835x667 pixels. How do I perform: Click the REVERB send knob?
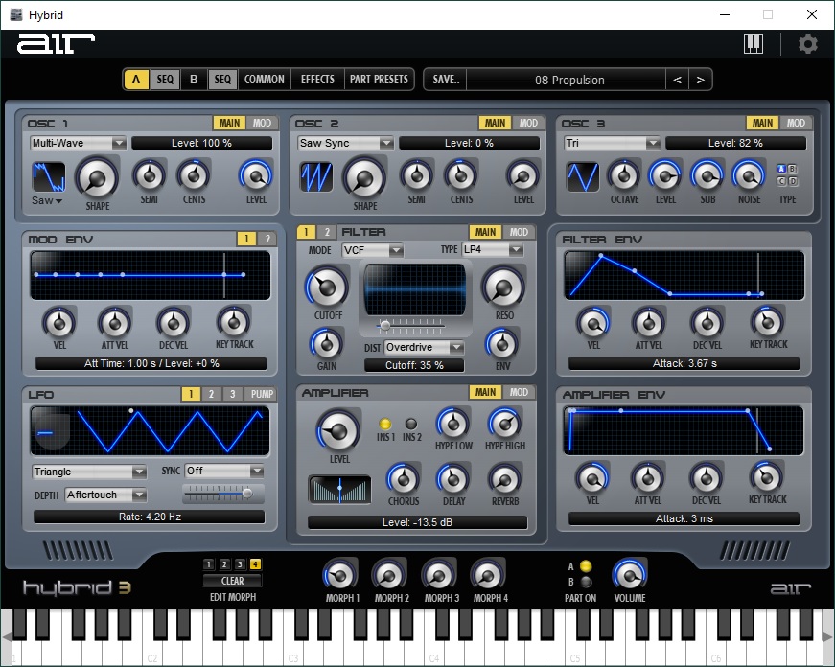pyautogui.click(x=504, y=479)
